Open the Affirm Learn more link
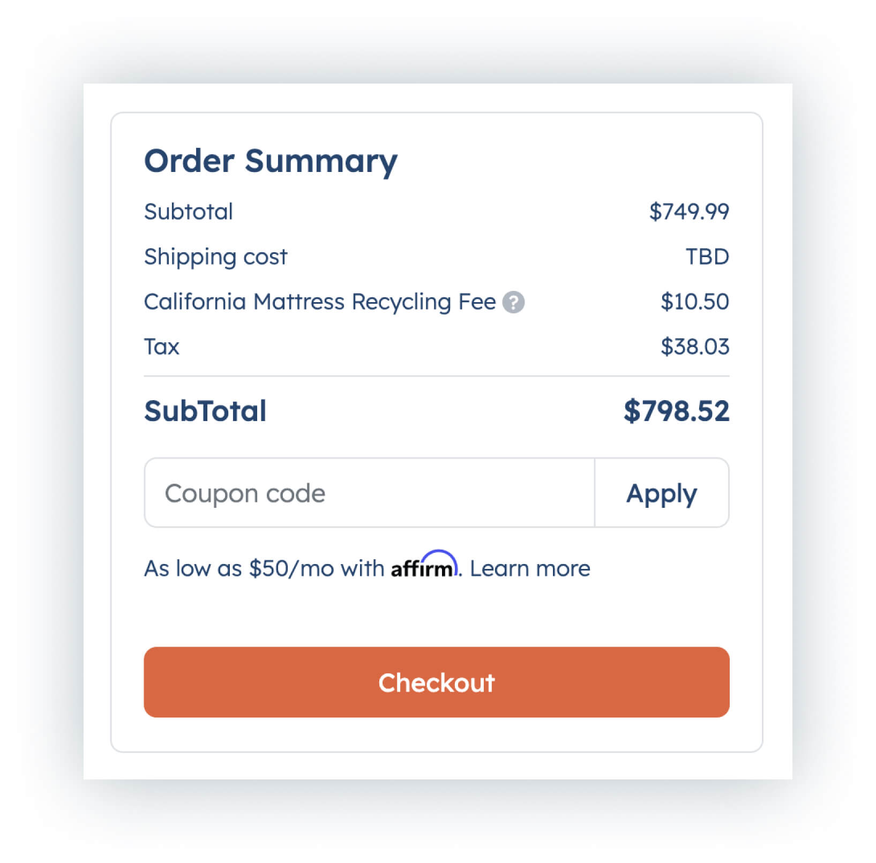 click(529, 568)
